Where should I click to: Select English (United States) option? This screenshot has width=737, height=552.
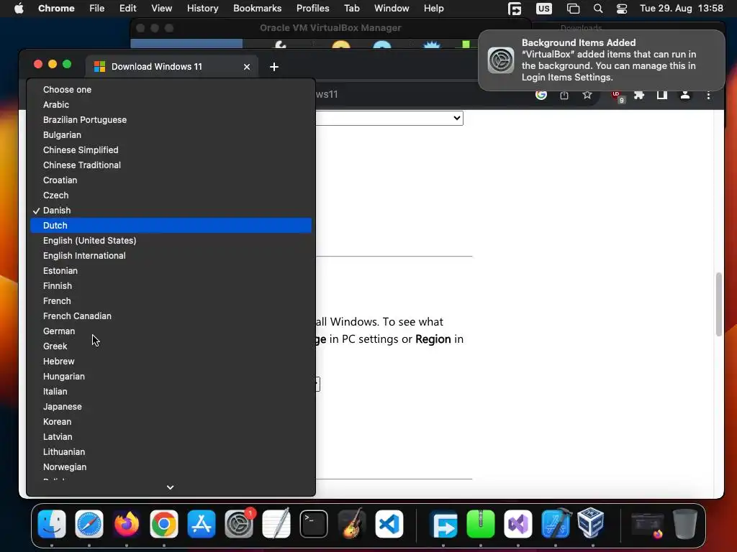[171, 240]
